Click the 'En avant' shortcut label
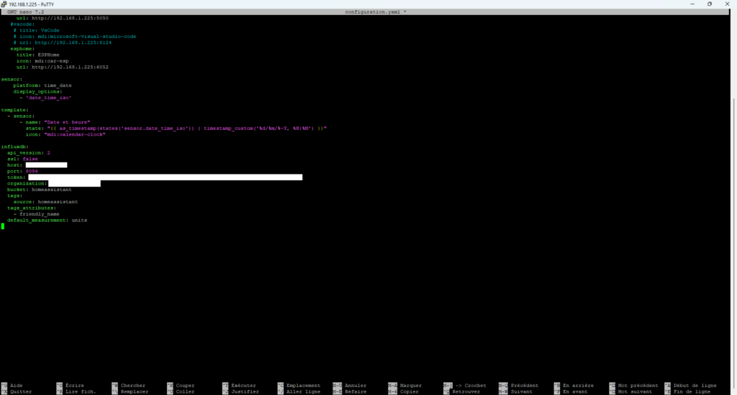 click(575, 391)
